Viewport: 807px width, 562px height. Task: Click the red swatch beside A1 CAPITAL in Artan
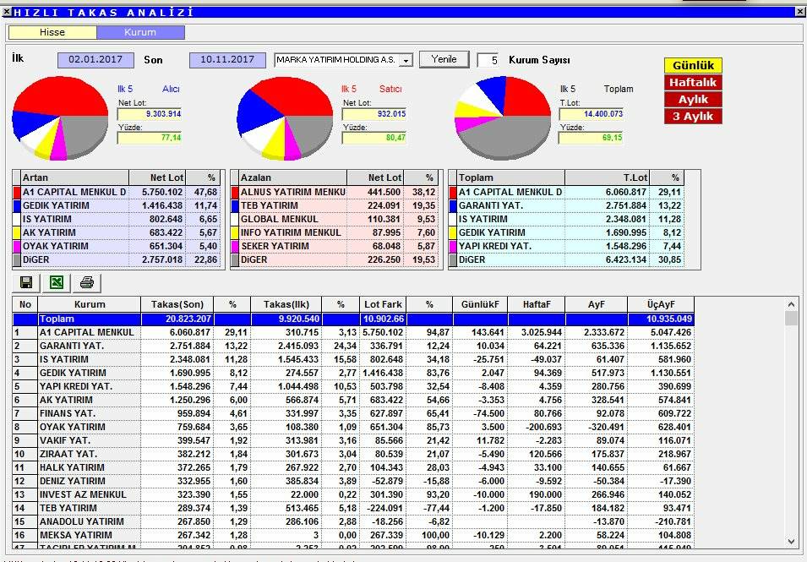coord(17,193)
